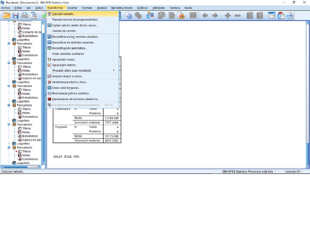
Task: Click the output pane's scroll up arrow
Action: [308, 23]
